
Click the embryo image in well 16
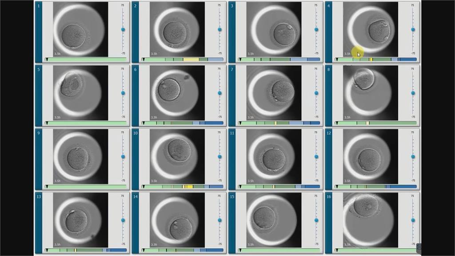[370, 220]
